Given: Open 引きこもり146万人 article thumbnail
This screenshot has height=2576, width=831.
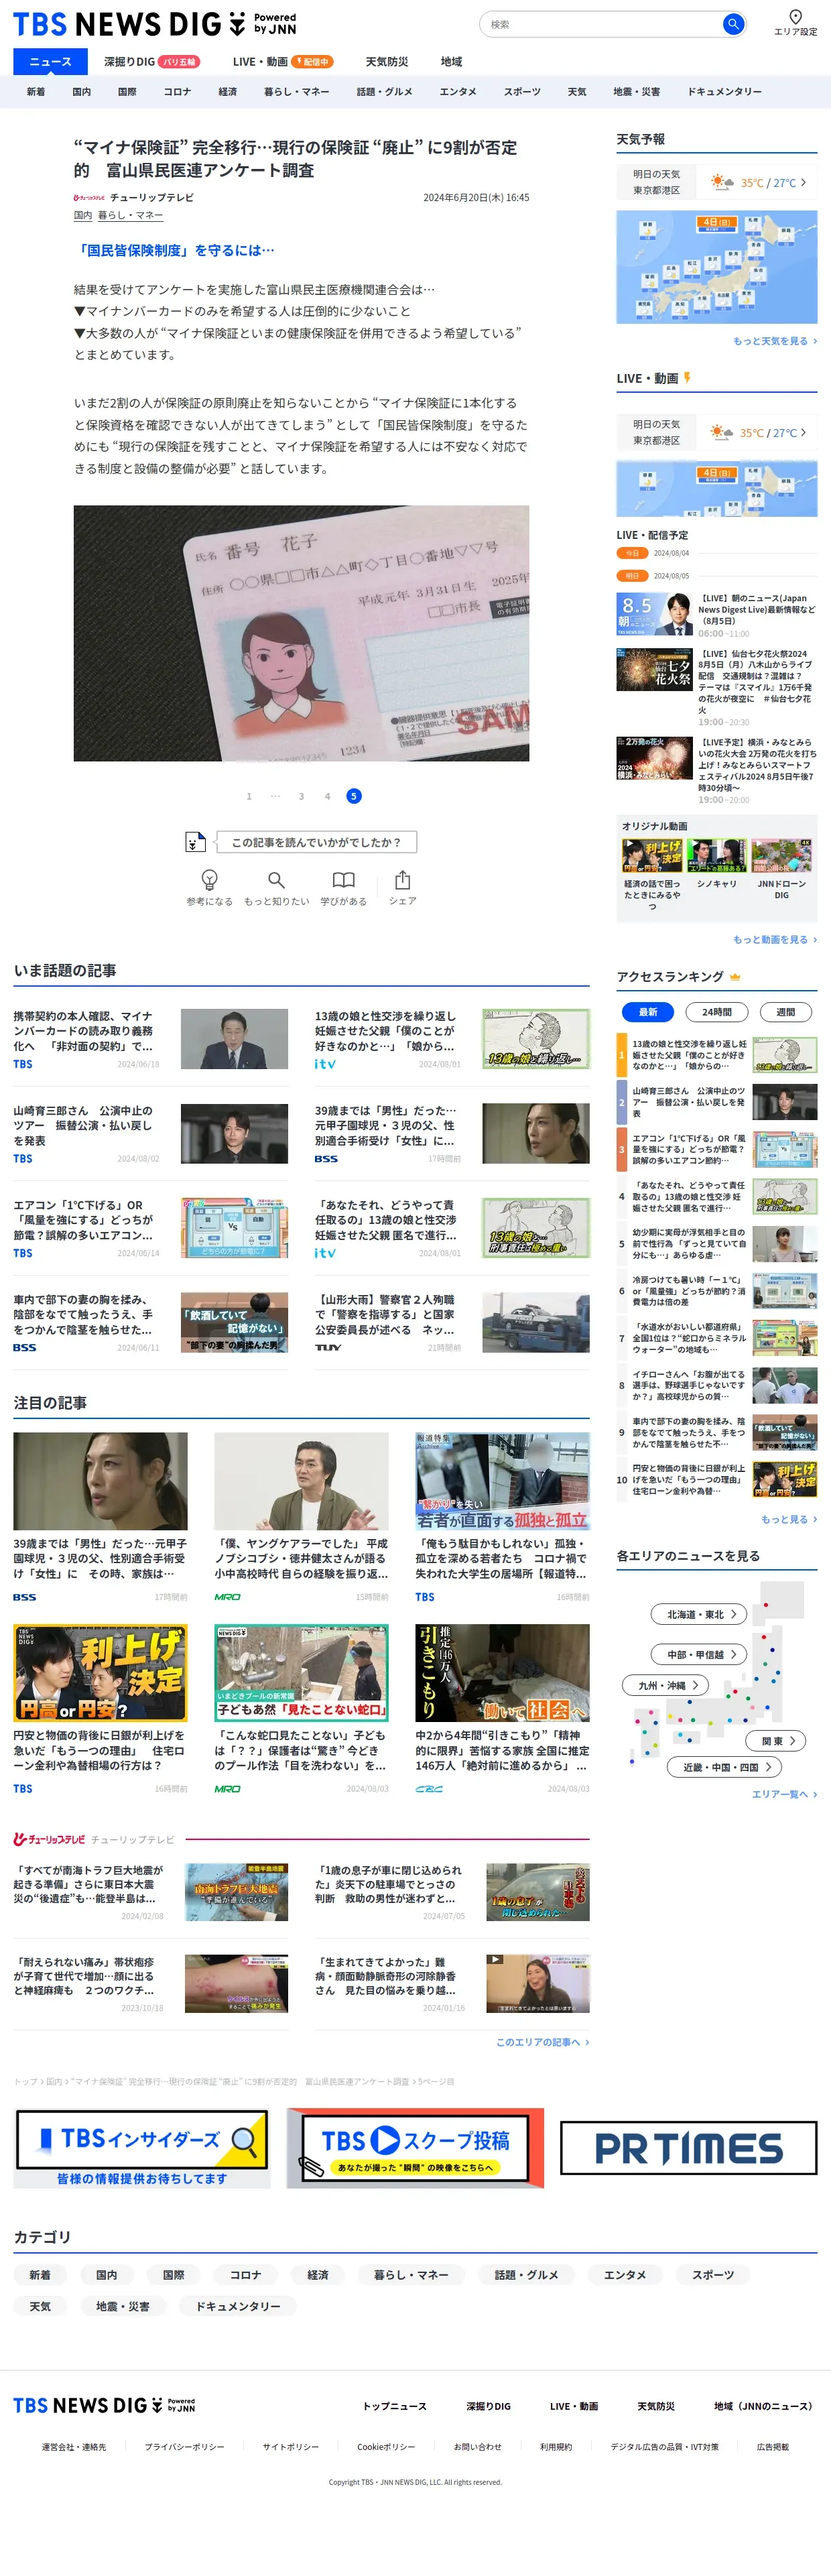Looking at the screenshot, I should 502,1672.
